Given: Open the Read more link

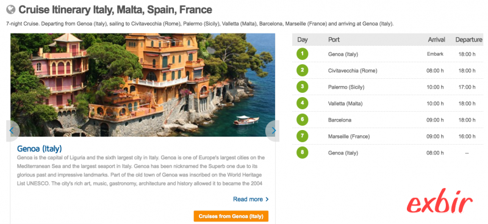Looking at the screenshot, I should (251, 199).
